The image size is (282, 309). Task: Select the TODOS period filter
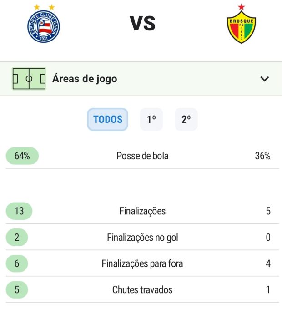[108, 120]
